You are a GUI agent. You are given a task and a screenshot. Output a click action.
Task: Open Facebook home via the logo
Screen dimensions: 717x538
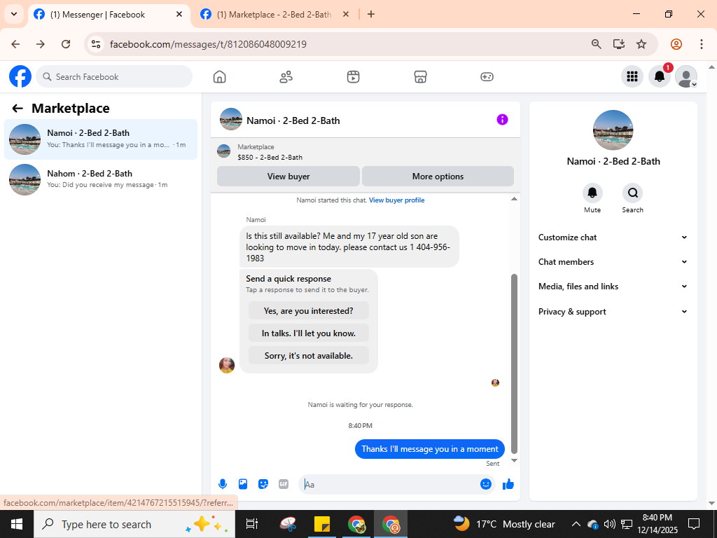(x=20, y=76)
